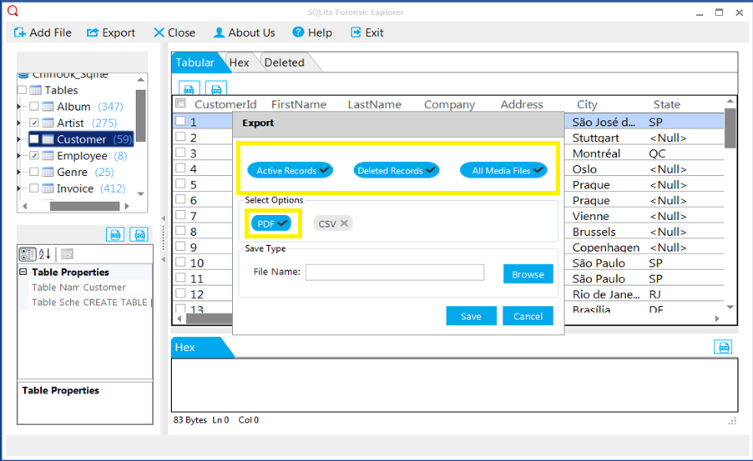
Task: Toggle the Active Records option
Action: tap(290, 170)
